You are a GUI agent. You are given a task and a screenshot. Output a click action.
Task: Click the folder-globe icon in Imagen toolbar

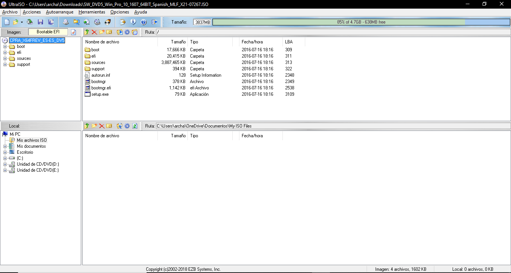point(135,32)
